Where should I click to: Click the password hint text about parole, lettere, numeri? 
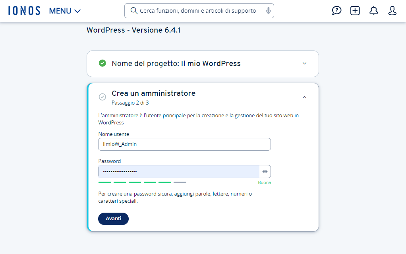[x=175, y=197]
